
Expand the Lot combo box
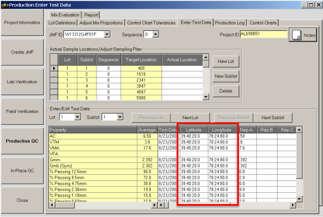[77, 117]
